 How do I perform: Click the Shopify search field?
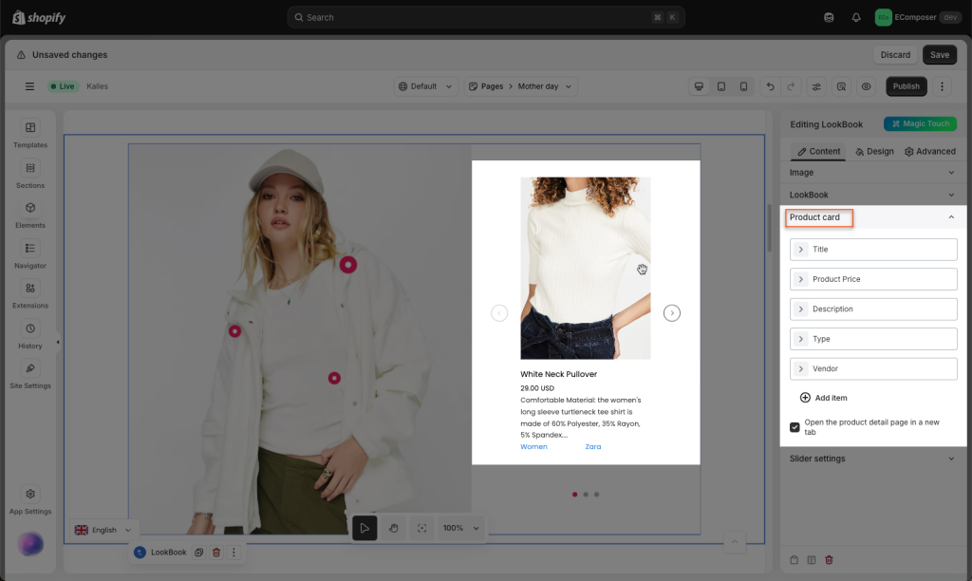485,17
